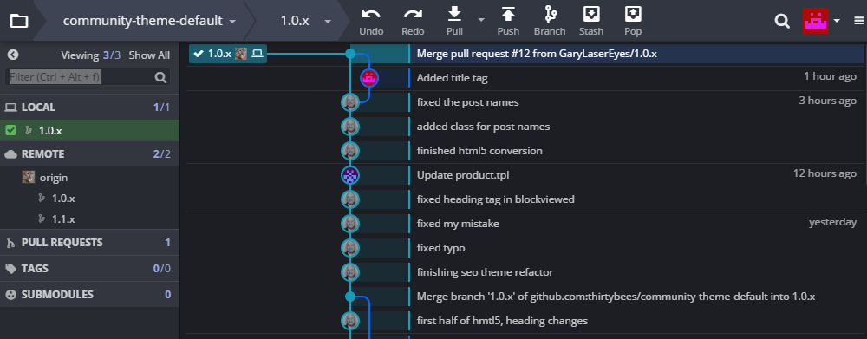This screenshot has height=339, width=867.
Task: Select the local 1.0.x branch row
Action: (89, 131)
